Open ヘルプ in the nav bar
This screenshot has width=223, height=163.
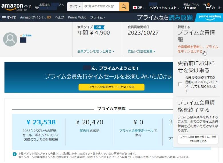tap(59, 17)
